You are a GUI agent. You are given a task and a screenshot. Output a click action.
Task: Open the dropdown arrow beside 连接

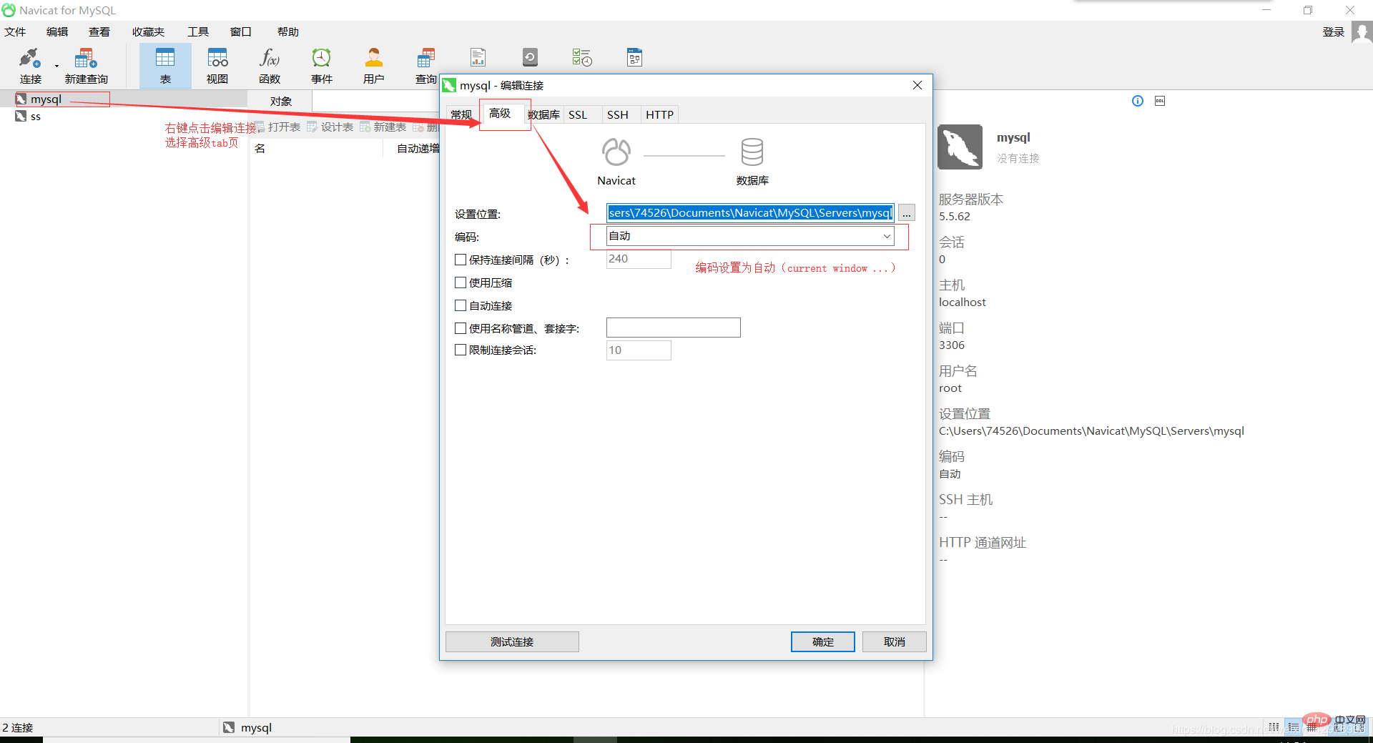[56, 67]
